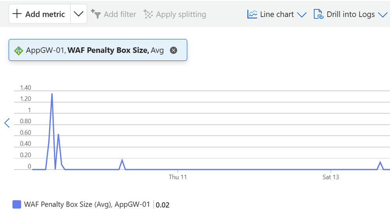Click the Apply splitting icon
Screen dimensions: 390x221
(148, 14)
